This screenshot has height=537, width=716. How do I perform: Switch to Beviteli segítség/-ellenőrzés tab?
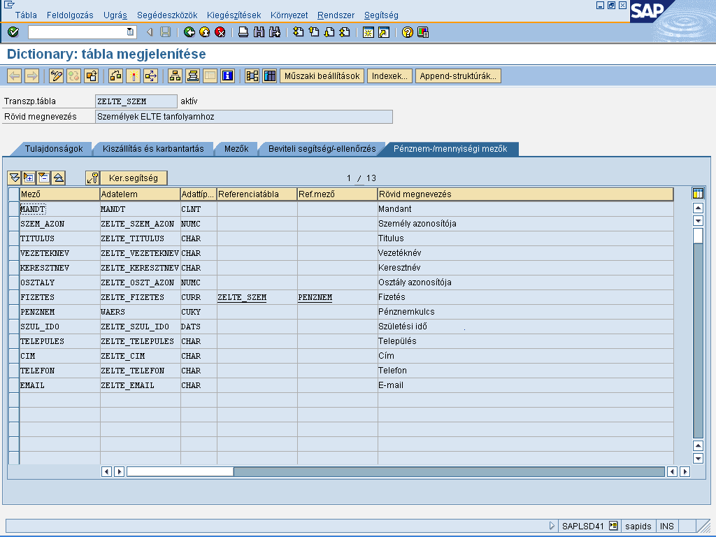click(322, 149)
